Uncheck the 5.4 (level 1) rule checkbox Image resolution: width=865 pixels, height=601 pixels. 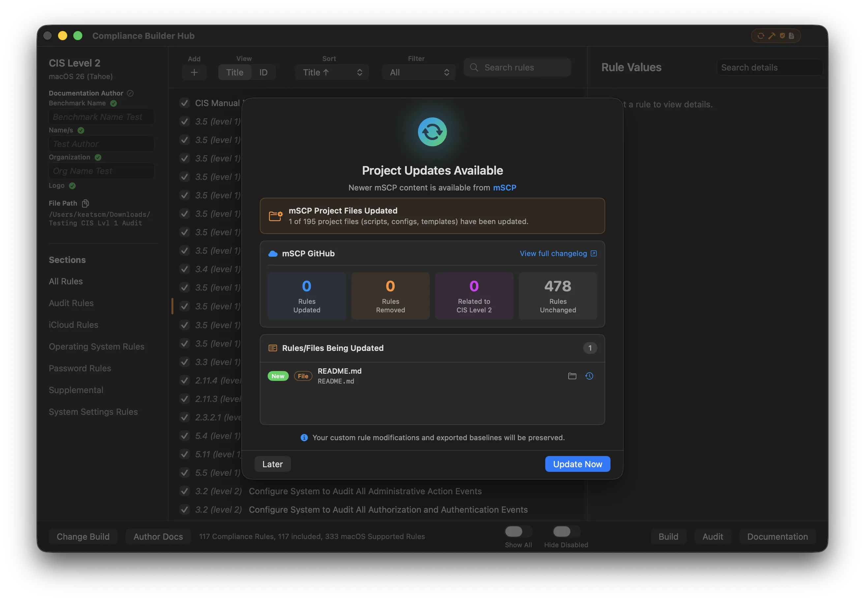click(x=184, y=436)
